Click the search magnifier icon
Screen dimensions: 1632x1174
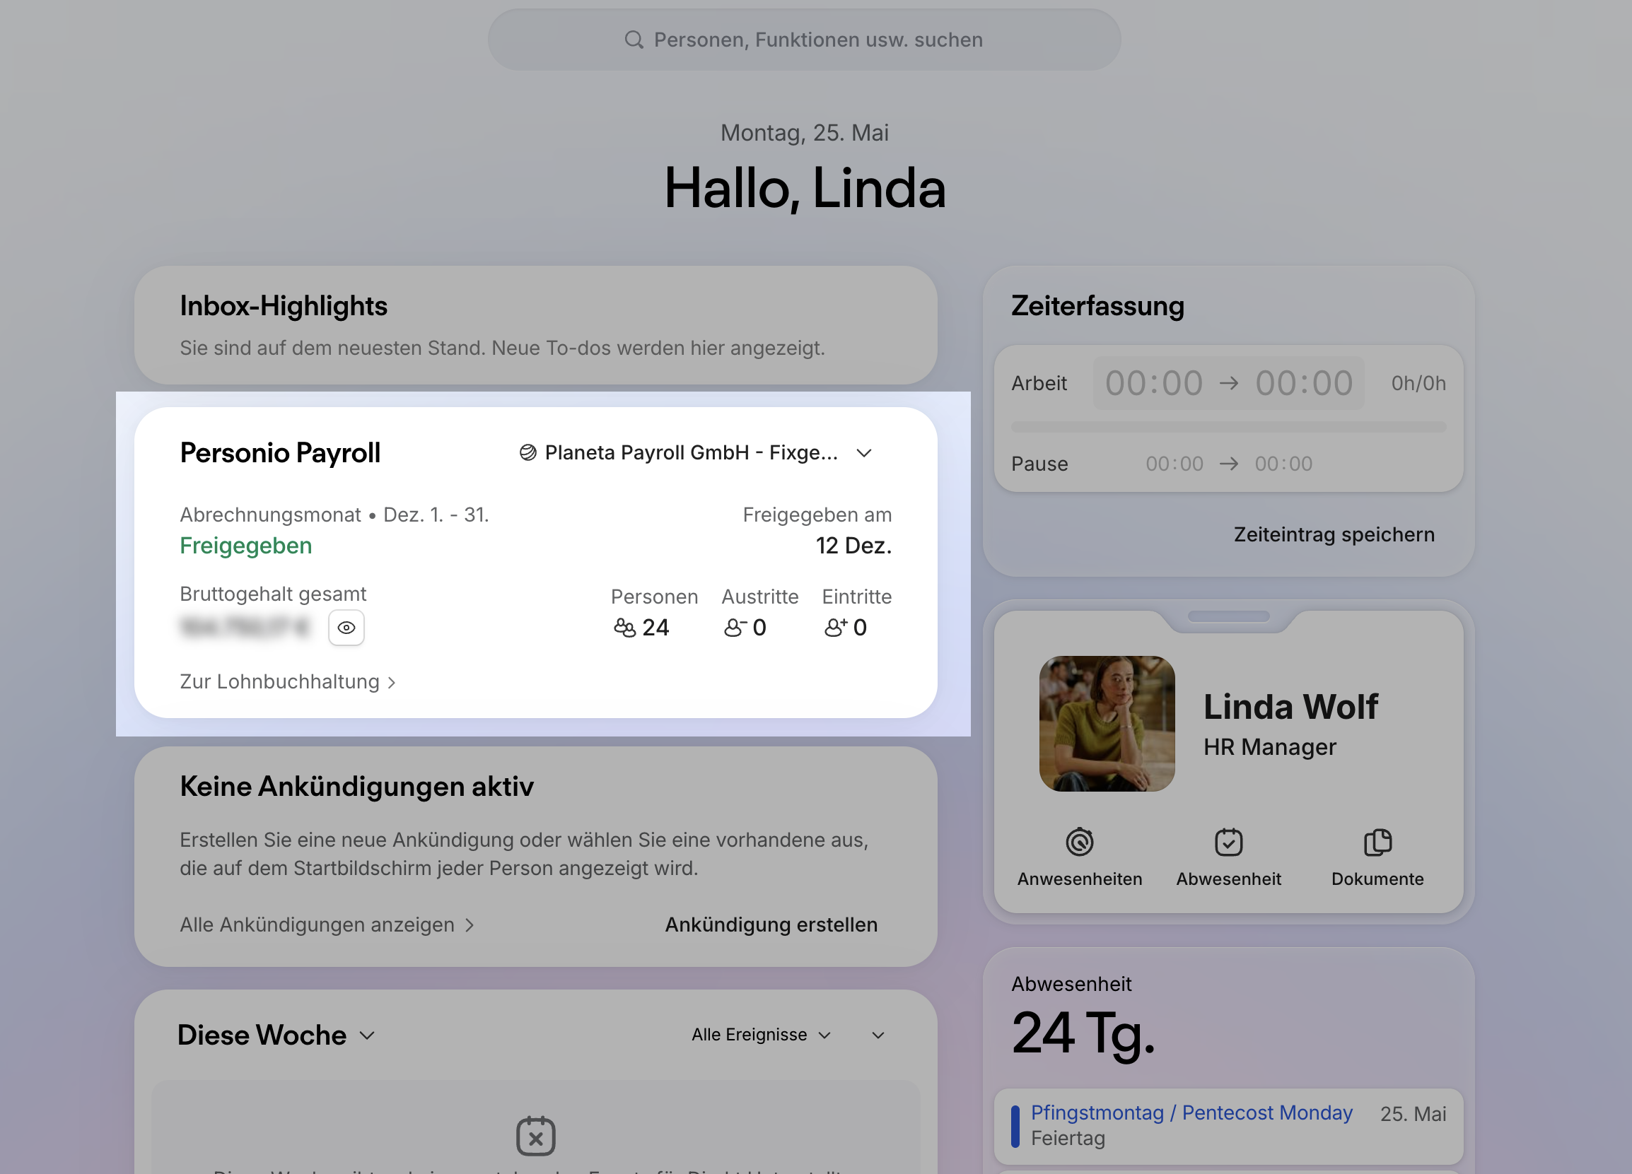coord(634,40)
